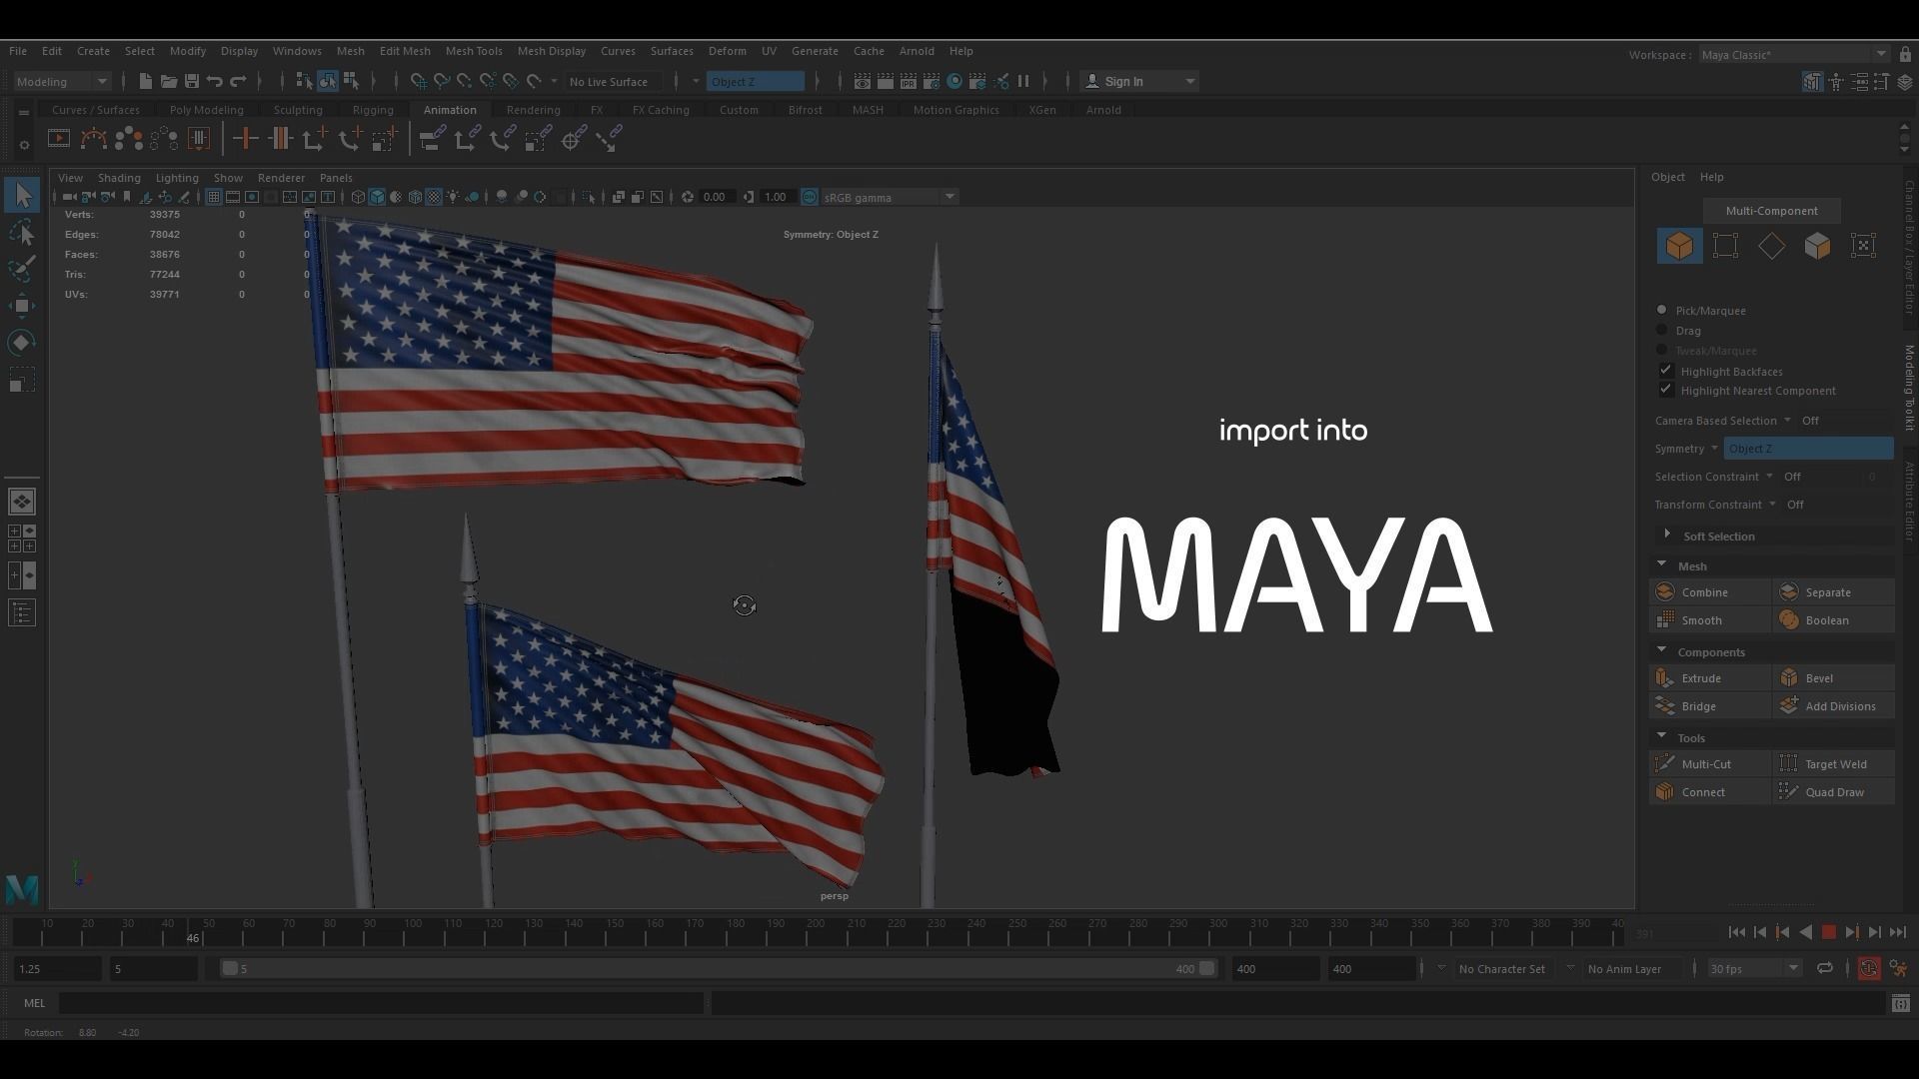This screenshot has width=1919, height=1079.
Task: Open the Workspace Maya Classic dropdown
Action: click(x=1793, y=55)
